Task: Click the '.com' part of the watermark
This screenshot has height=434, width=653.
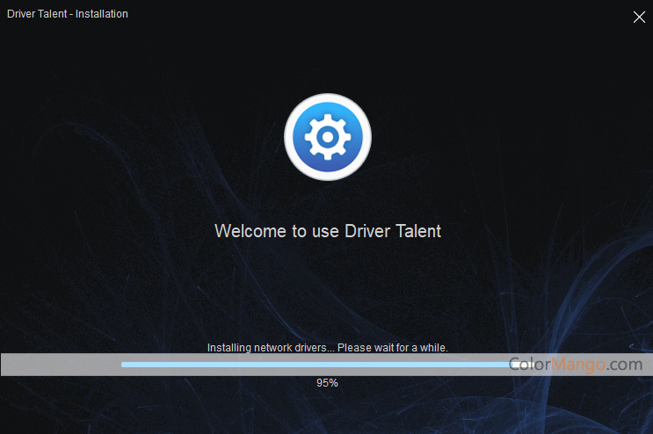Action: (x=623, y=364)
